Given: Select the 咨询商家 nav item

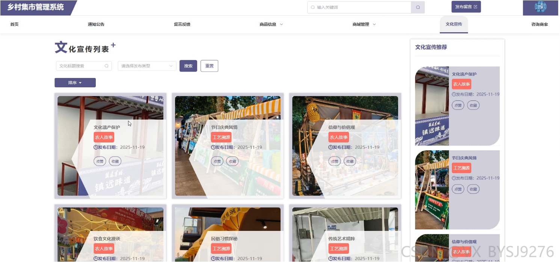Looking at the screenshot, I should coord(539,24).
